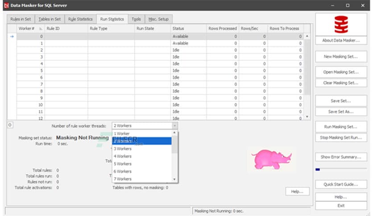Create a New Masking Set

[x=341, y=57]
